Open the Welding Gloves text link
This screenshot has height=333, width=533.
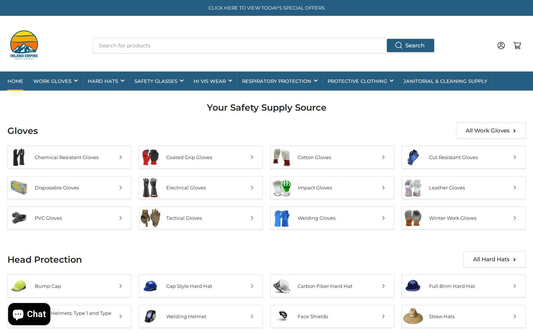316,218
